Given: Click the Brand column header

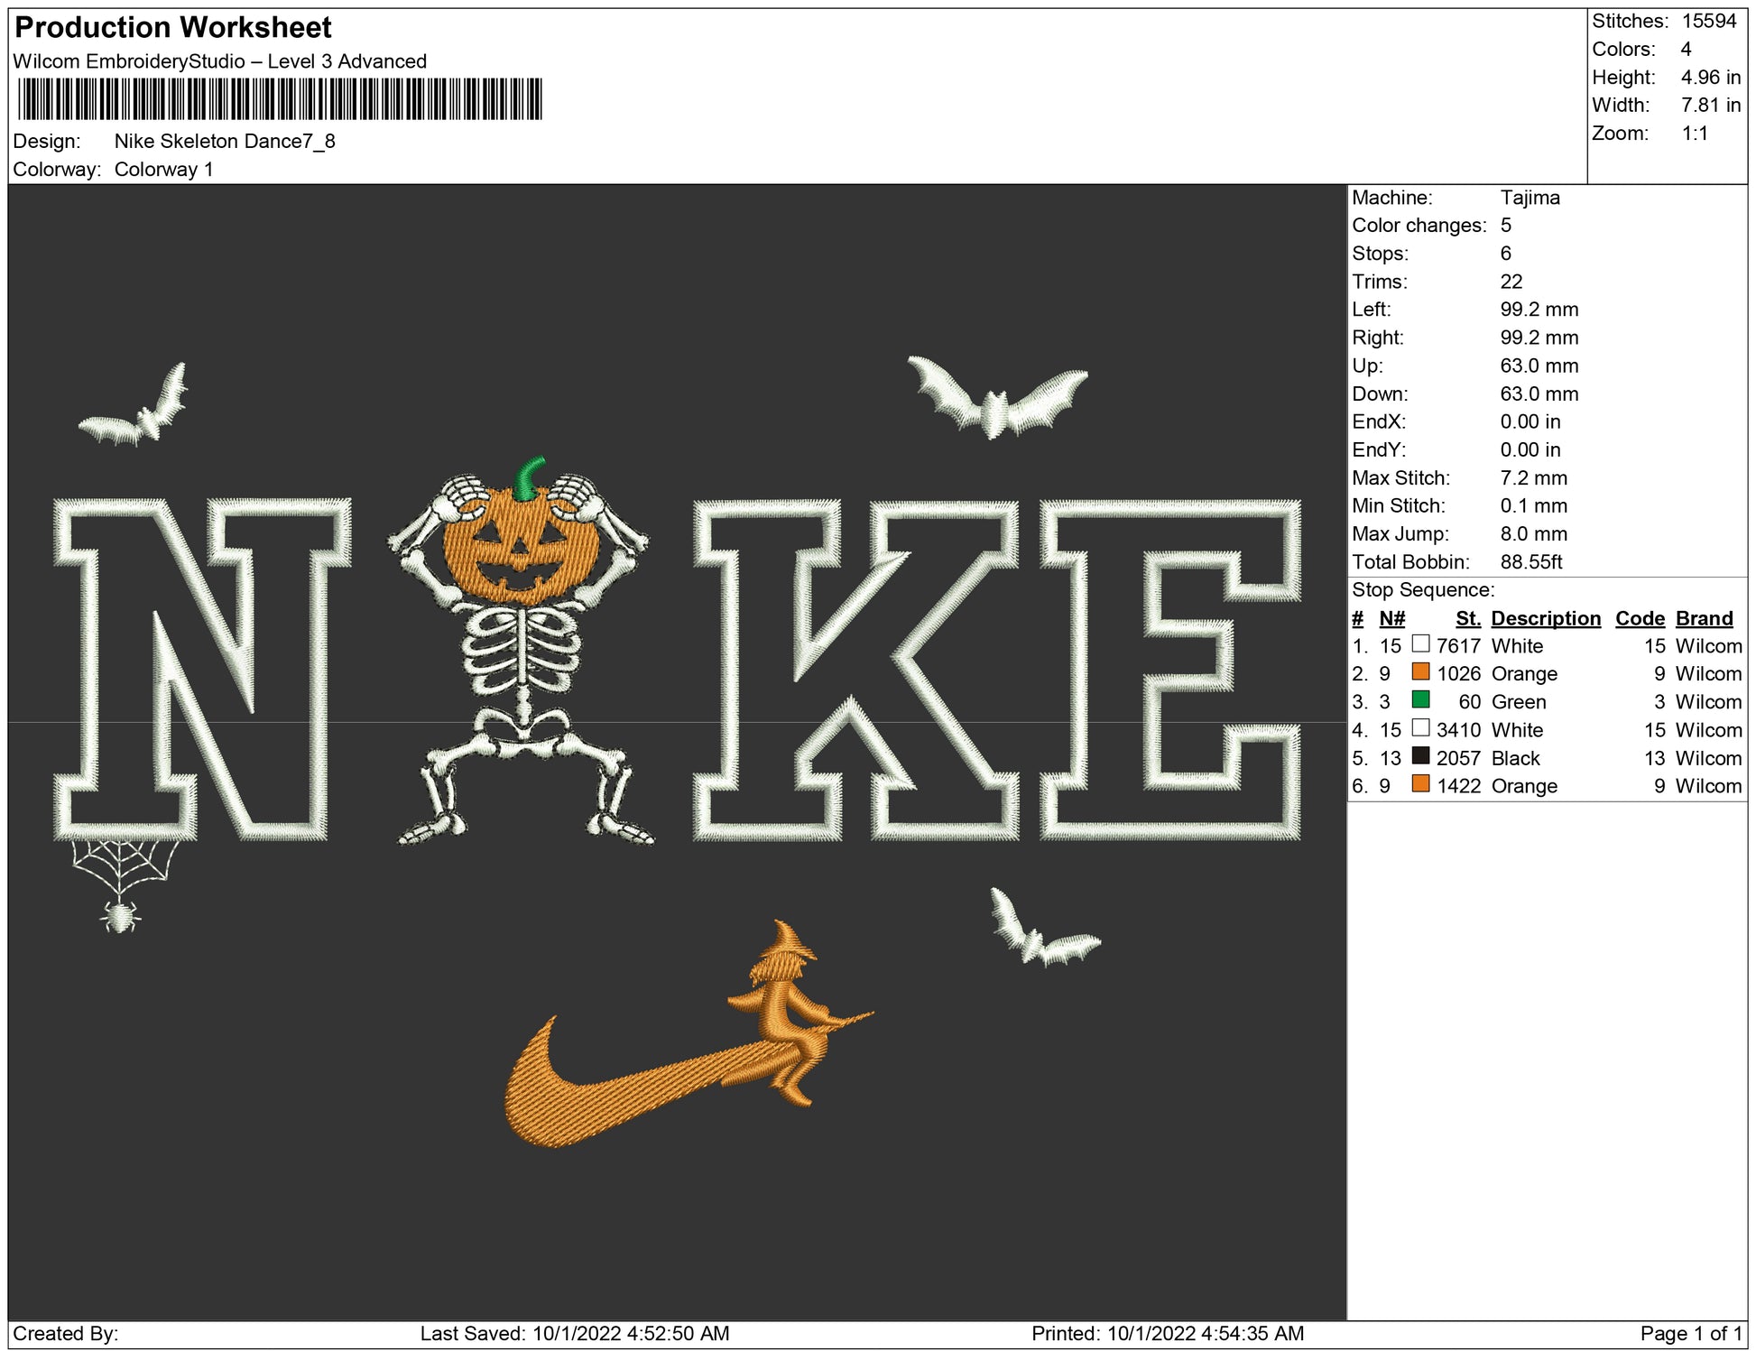Looking at the screenshot, I should pos(1704,618).
